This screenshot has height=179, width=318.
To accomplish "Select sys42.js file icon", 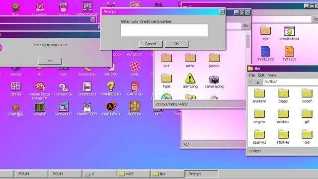I will pos(289,54).
